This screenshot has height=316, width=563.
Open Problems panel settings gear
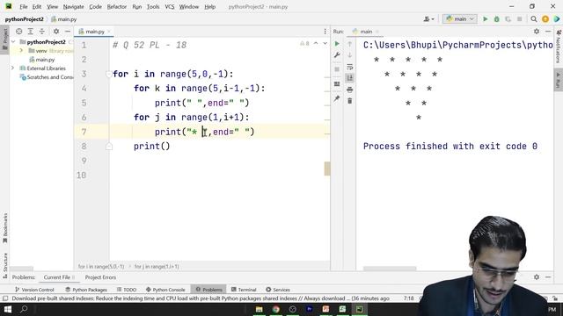[537, 277]
